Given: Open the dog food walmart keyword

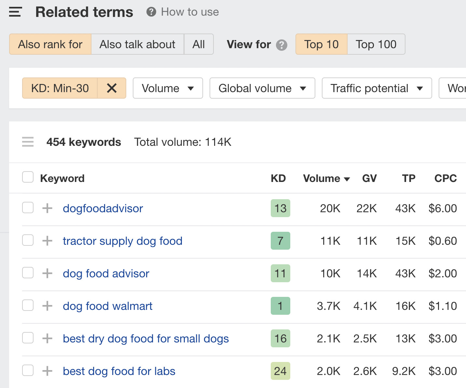Looking at the screenshot, I should click(107, 306).
